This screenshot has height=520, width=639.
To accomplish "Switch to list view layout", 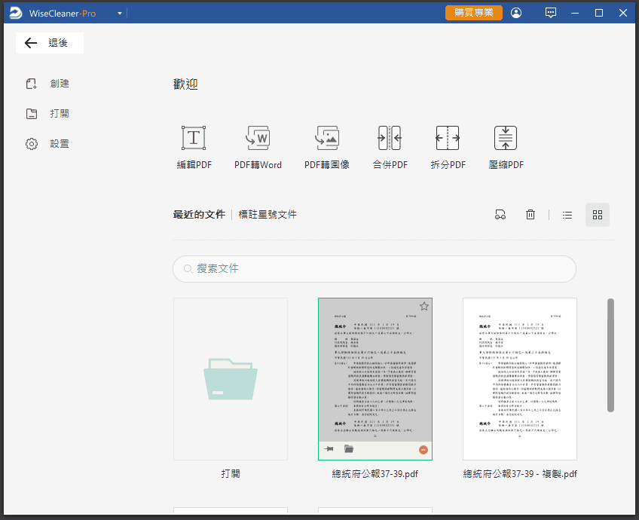I will 567,215.
